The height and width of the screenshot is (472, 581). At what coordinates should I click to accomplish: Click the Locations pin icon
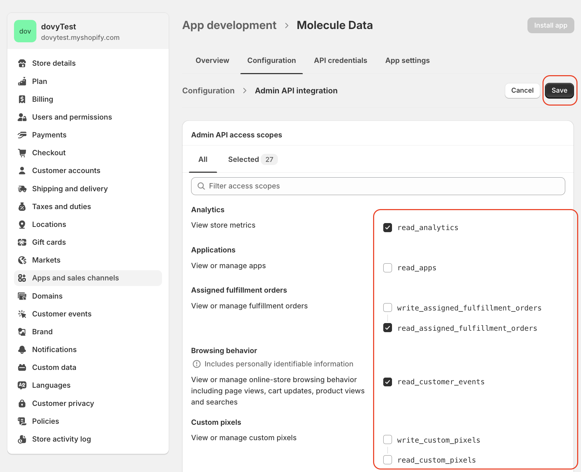(x=22, y=224)
